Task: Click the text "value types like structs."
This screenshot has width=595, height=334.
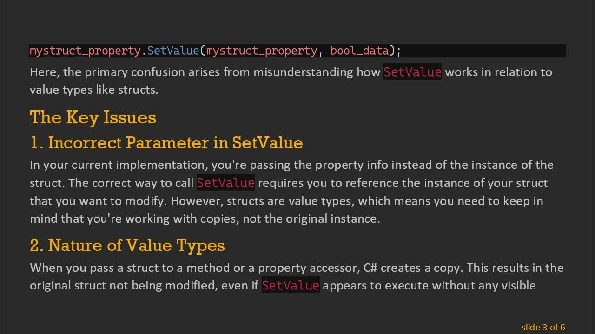Action: (94, 90)
